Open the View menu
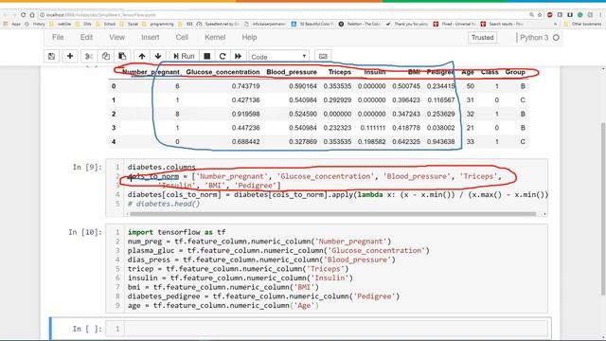Viewport: 606px width, 341px height. pos(116,38)
